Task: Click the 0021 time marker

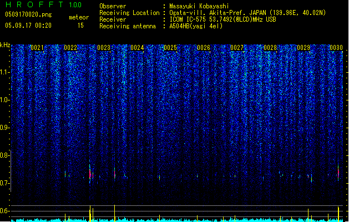Action: click(x=37, y=48)
